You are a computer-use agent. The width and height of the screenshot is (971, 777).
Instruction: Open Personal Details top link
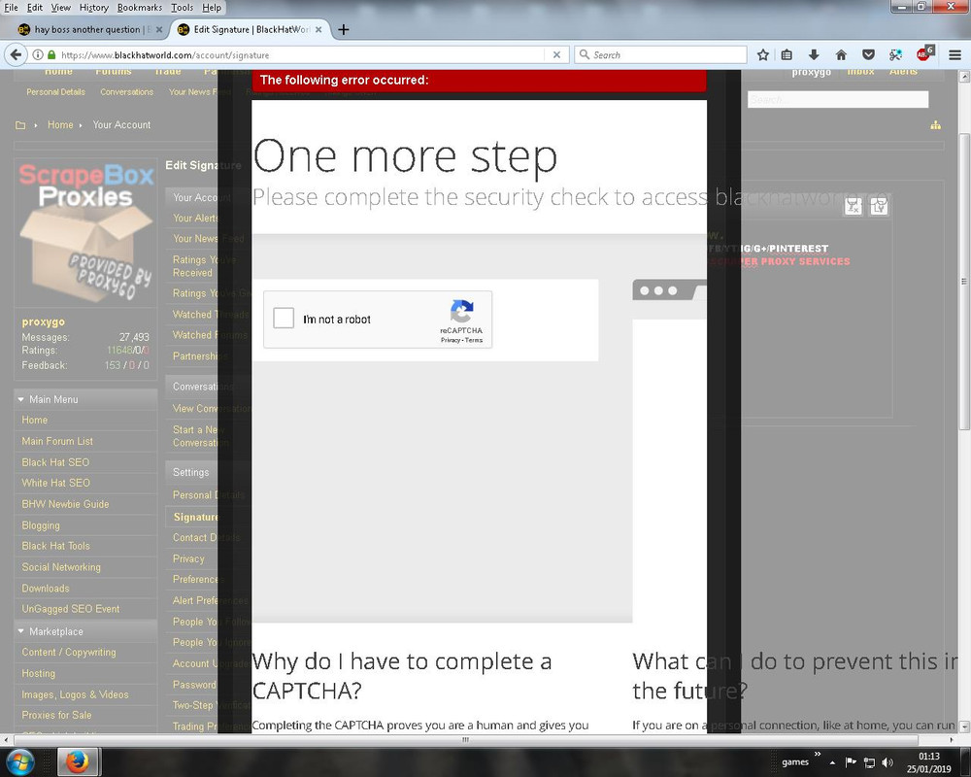point(55,91)
